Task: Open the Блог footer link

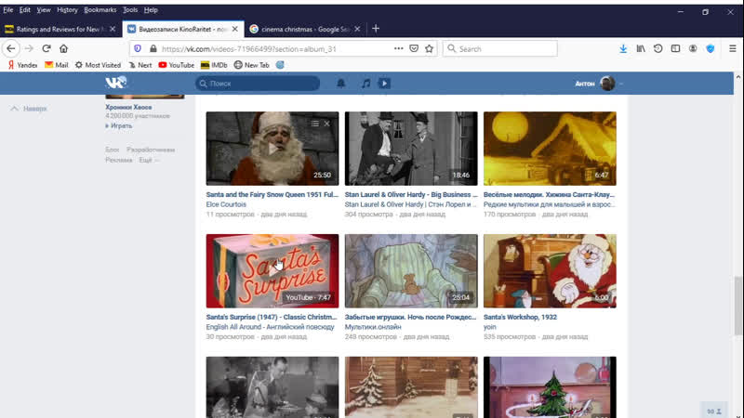Action: [113, 150]
